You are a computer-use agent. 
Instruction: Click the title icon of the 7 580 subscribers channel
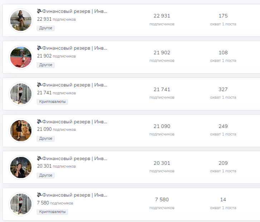click(x=39, y=195)
